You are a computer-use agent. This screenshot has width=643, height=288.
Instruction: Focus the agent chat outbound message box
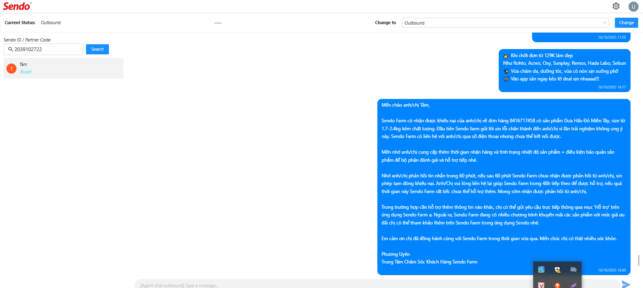(377, 284)
